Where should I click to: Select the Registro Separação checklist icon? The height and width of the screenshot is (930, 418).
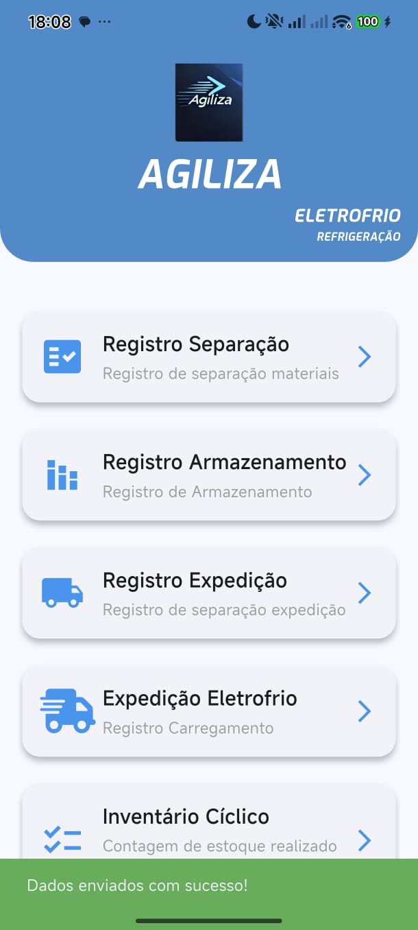pyautogui.click(x=62, y=357)
